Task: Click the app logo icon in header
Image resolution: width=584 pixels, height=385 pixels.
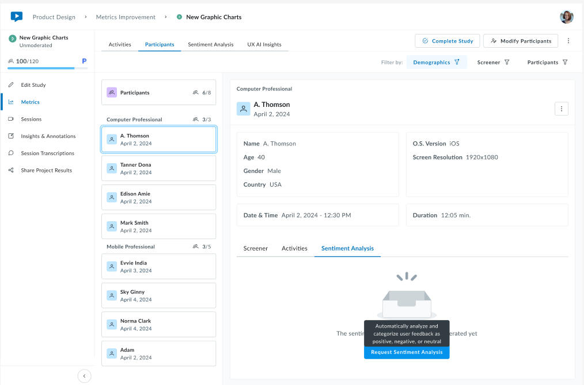Action: click(x=16, y=17)
